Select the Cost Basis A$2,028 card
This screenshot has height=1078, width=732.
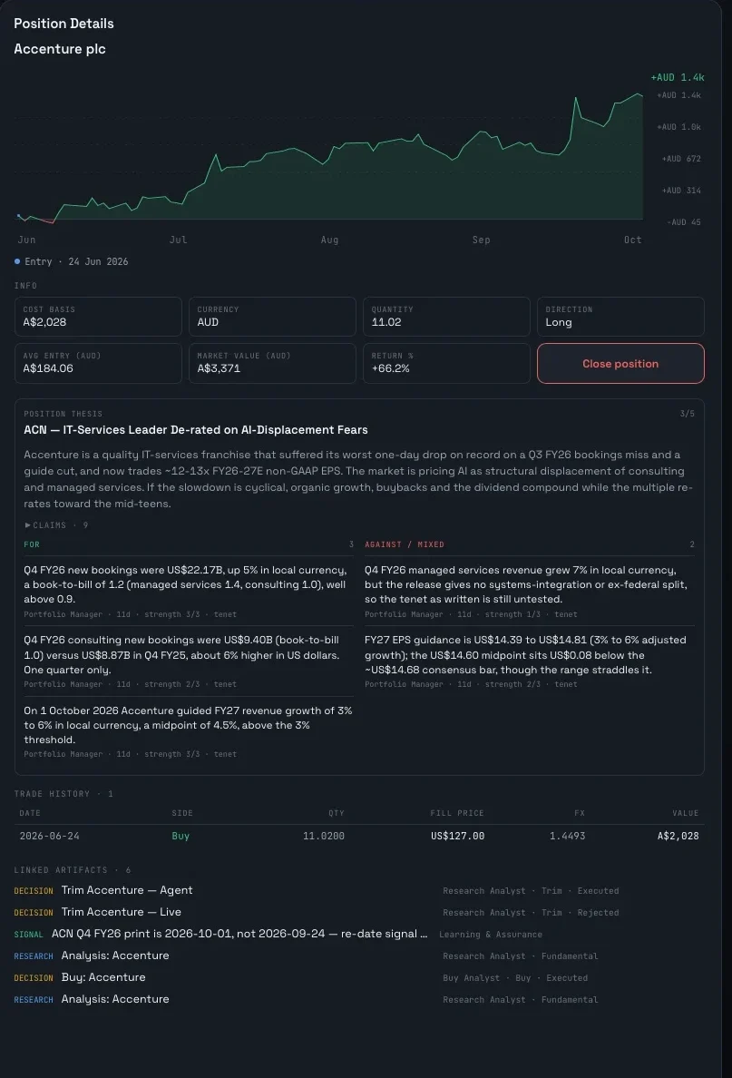coord(98,317)
